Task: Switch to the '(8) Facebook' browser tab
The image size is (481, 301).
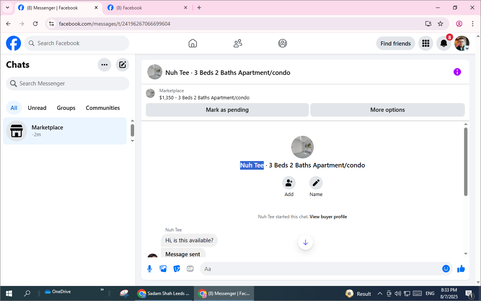Action: coord(148,8)
